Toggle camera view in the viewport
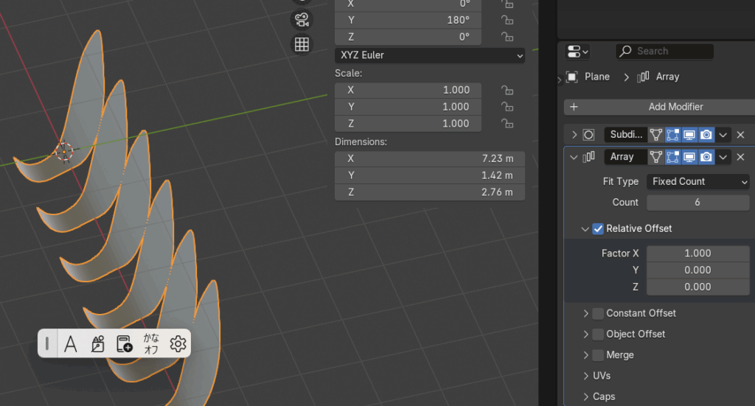Viewport: 755px width, 406px height. (302, 20)
